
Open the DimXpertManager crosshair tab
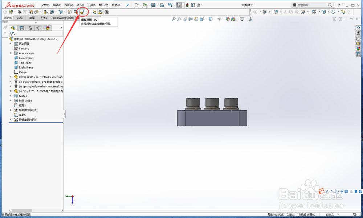39,28
